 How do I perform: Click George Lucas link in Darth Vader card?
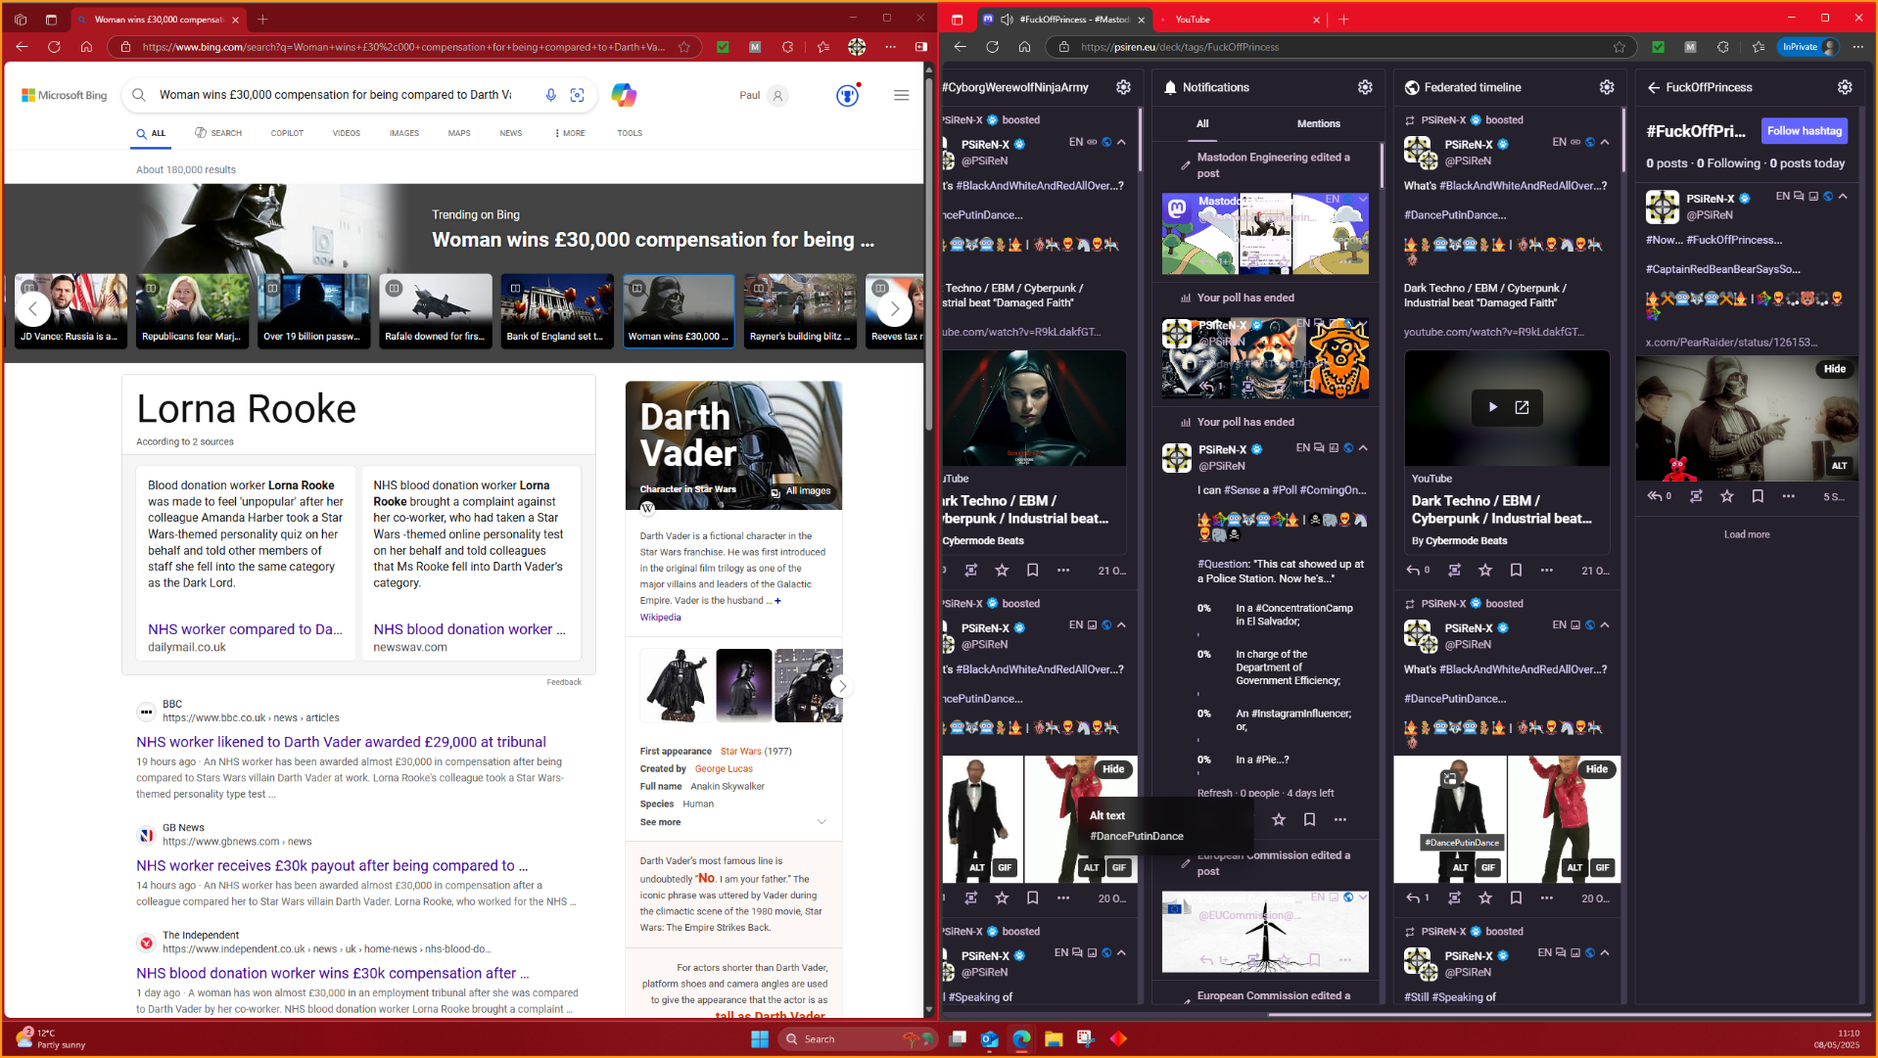(724, 769)
